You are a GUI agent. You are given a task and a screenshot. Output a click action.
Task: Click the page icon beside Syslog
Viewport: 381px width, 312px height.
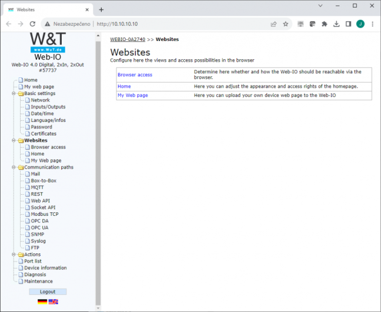coord(28,241)
